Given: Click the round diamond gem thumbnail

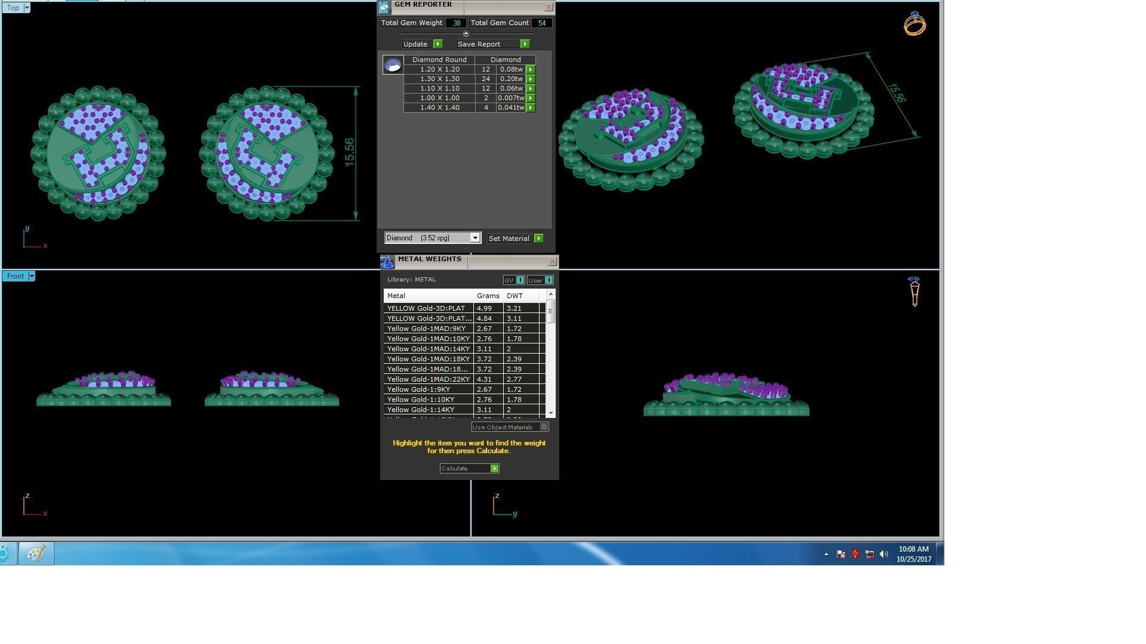Looking at the screenshot, I should 393,65.
